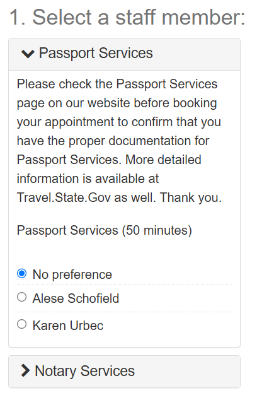Collapse Passport Services using the down chevron icon
Image resolution: width=257 pixels, height=400 pixels.
28,54
